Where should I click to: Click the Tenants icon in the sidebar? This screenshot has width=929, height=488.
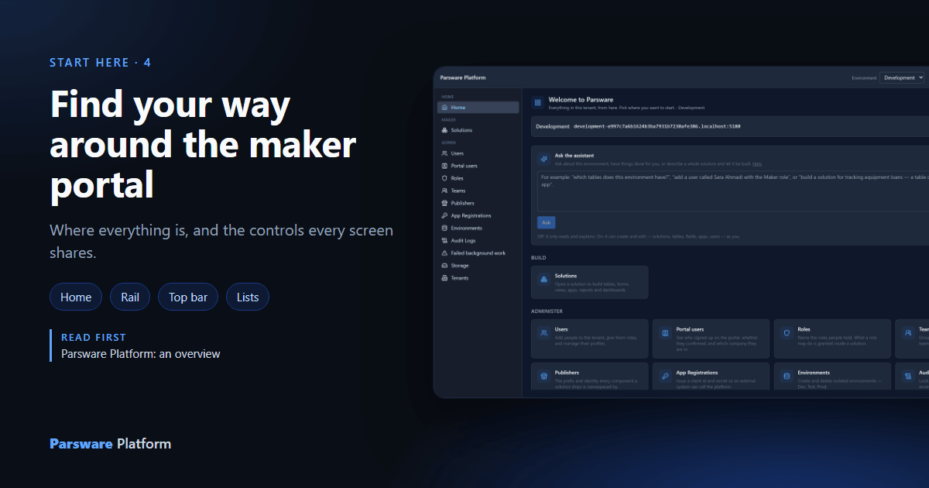444,278
